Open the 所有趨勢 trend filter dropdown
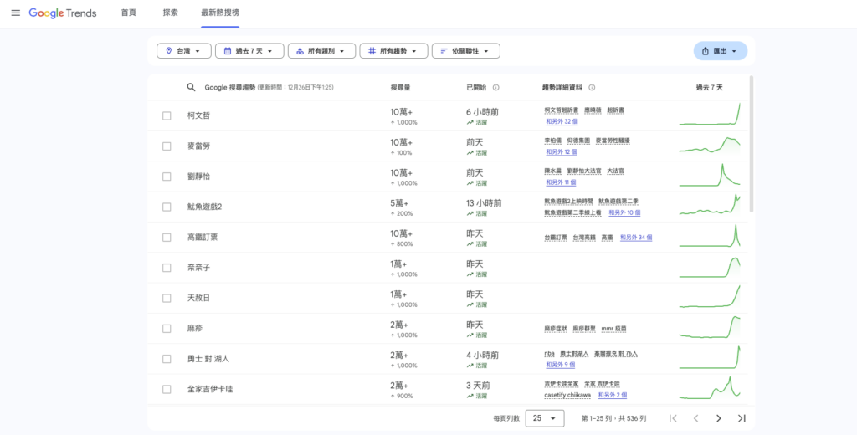The image size is (857, 435). point(393,51)
